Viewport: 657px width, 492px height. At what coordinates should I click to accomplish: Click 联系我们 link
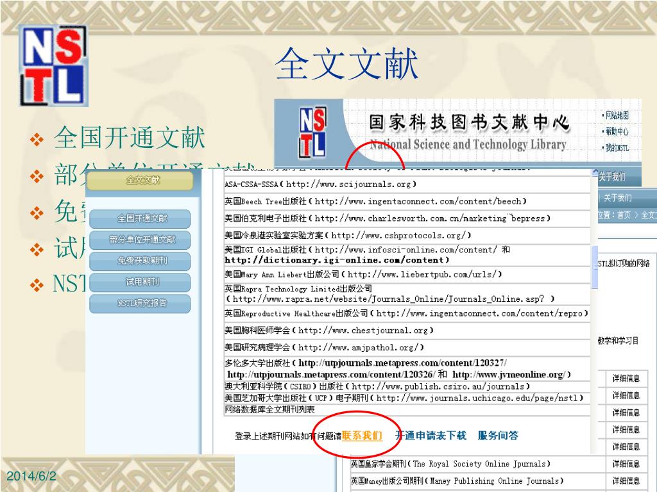click(x=362, y=436)
